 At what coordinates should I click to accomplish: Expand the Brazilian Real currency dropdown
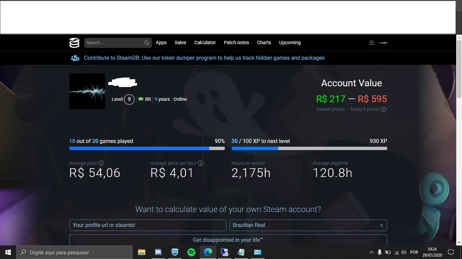[x=308, y=225]
